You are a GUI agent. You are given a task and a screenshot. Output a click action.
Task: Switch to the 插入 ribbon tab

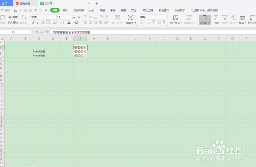pyautogui.click(x=66, y=10)
